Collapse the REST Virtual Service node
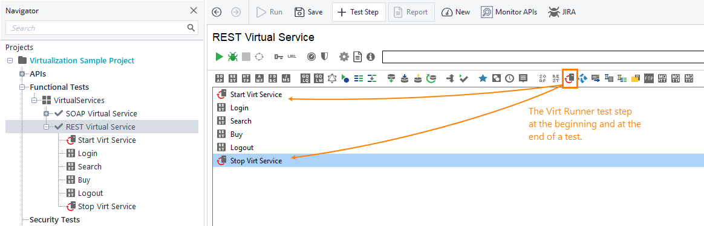This screenshot has width=704, height=226. (46, 127)
